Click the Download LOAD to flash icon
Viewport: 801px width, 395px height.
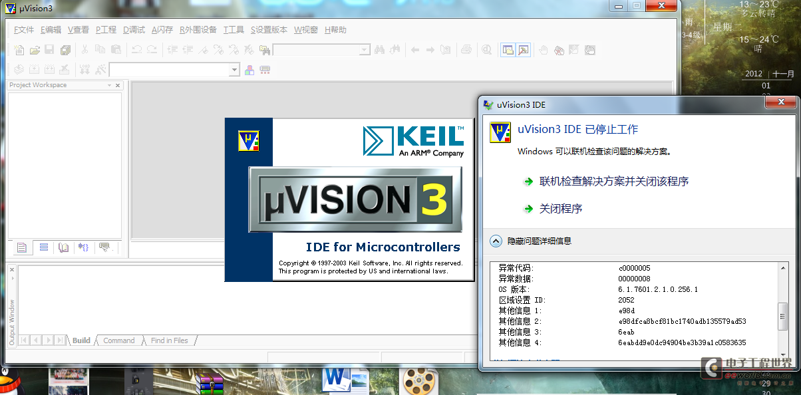[85, 69]
